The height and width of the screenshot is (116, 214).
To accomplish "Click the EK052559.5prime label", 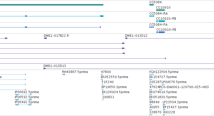I will 114,77.
